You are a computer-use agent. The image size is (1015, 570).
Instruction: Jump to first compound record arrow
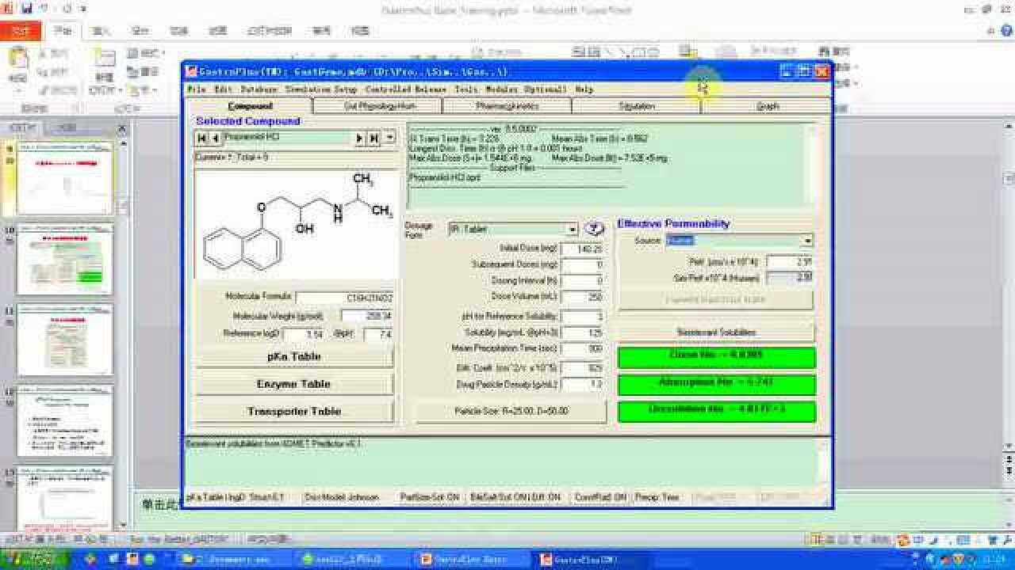coord(202,138)
